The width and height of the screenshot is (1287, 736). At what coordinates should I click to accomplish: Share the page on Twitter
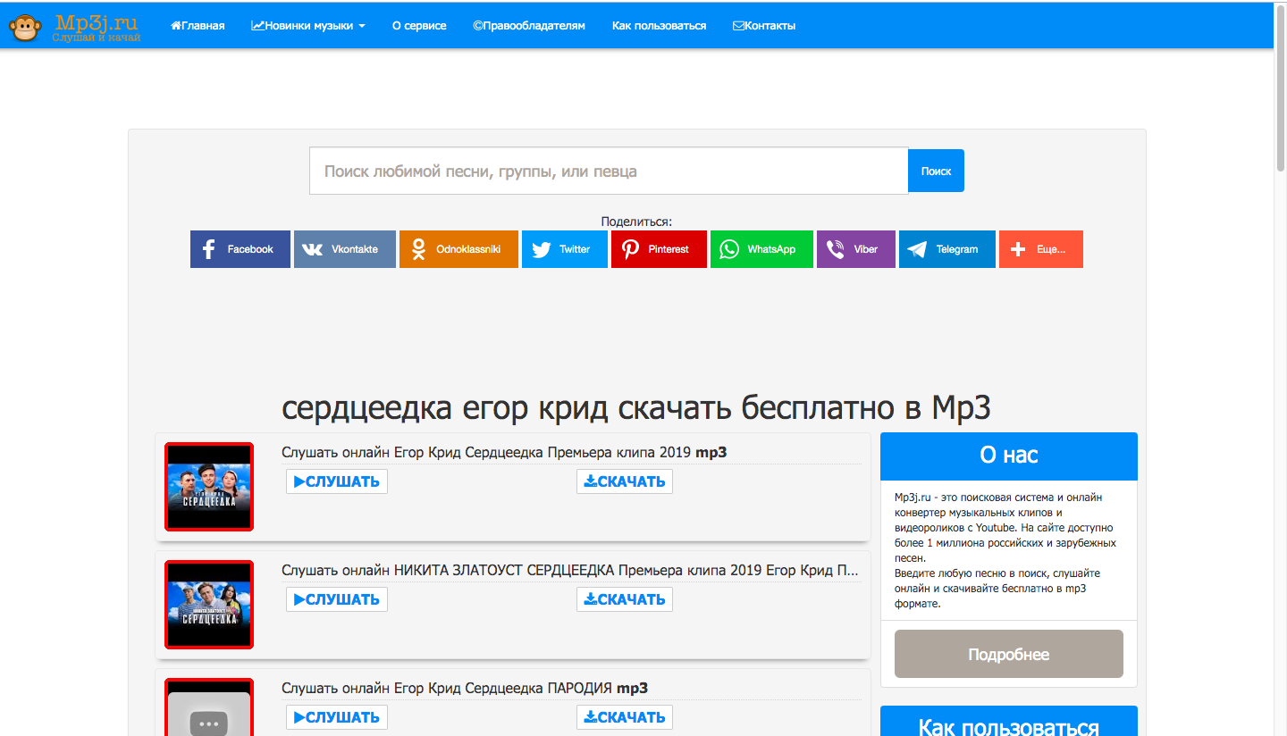click(x=565, y=249)
